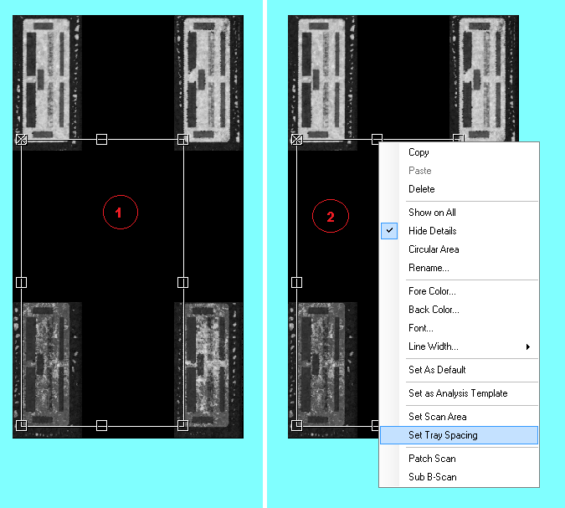Screen dimensions: 565x508
Task: Click left-middle resize handle in left panel
Action: pyautogui.click(x=22, y=283)
